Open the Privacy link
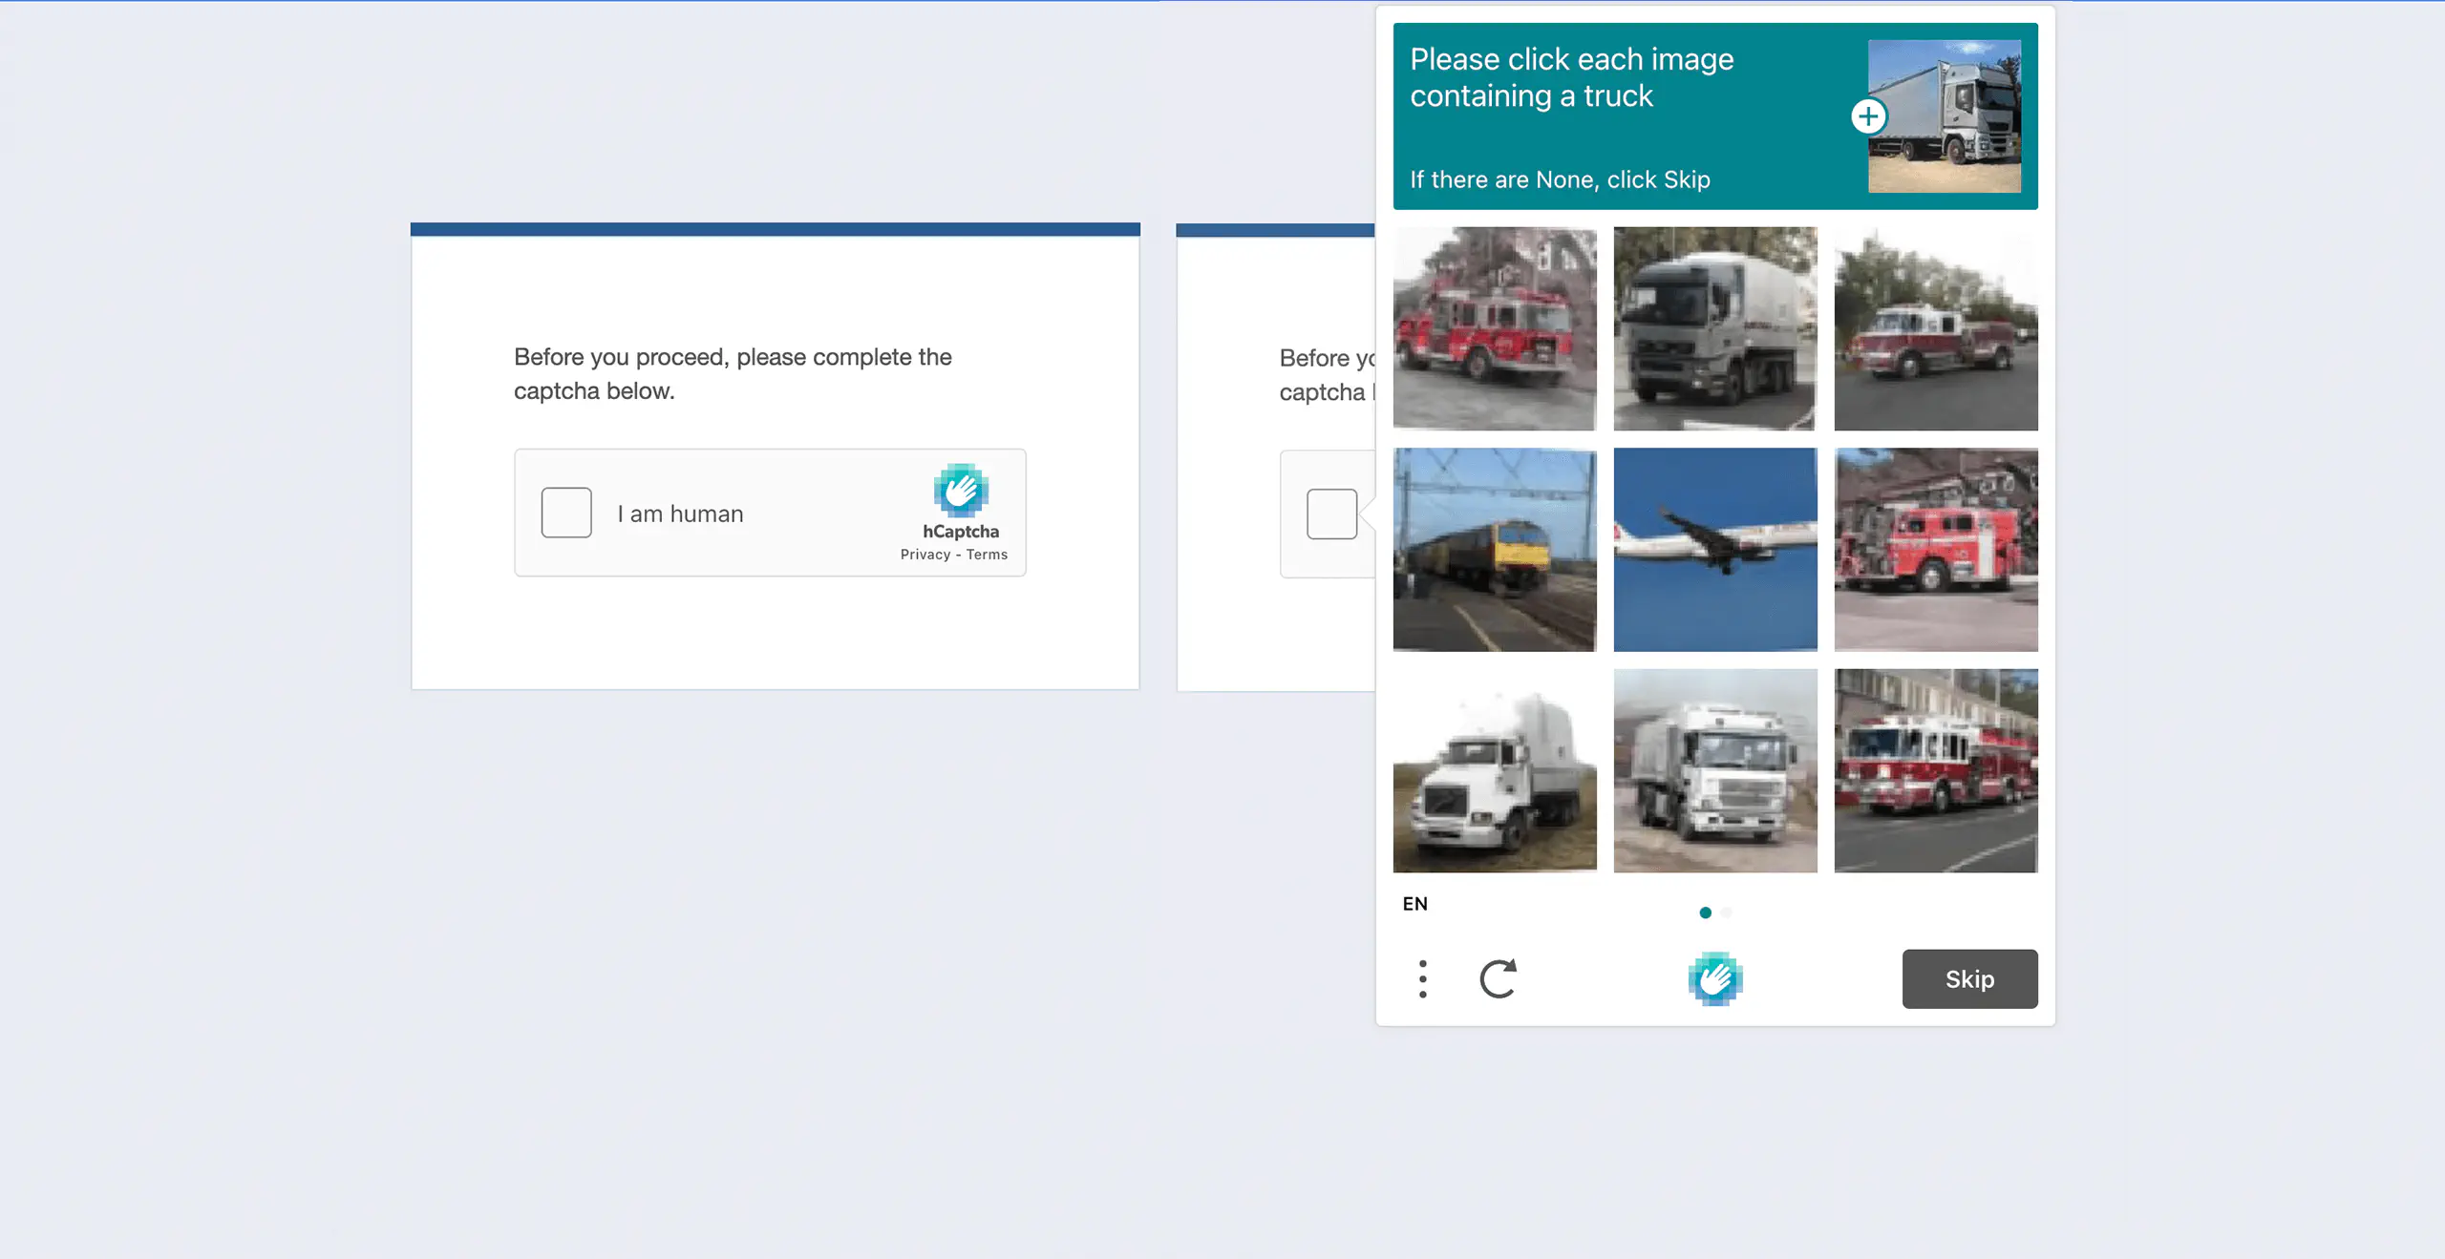 925,555
